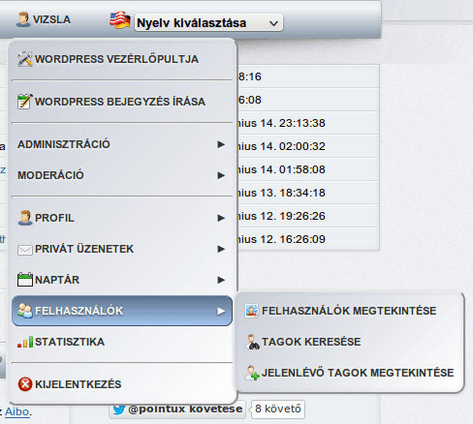The width and height of the screenshot is (473, 424).
Task: Click the Twitter bird icon
Action: pyautogui.click(x=119, y=409)
